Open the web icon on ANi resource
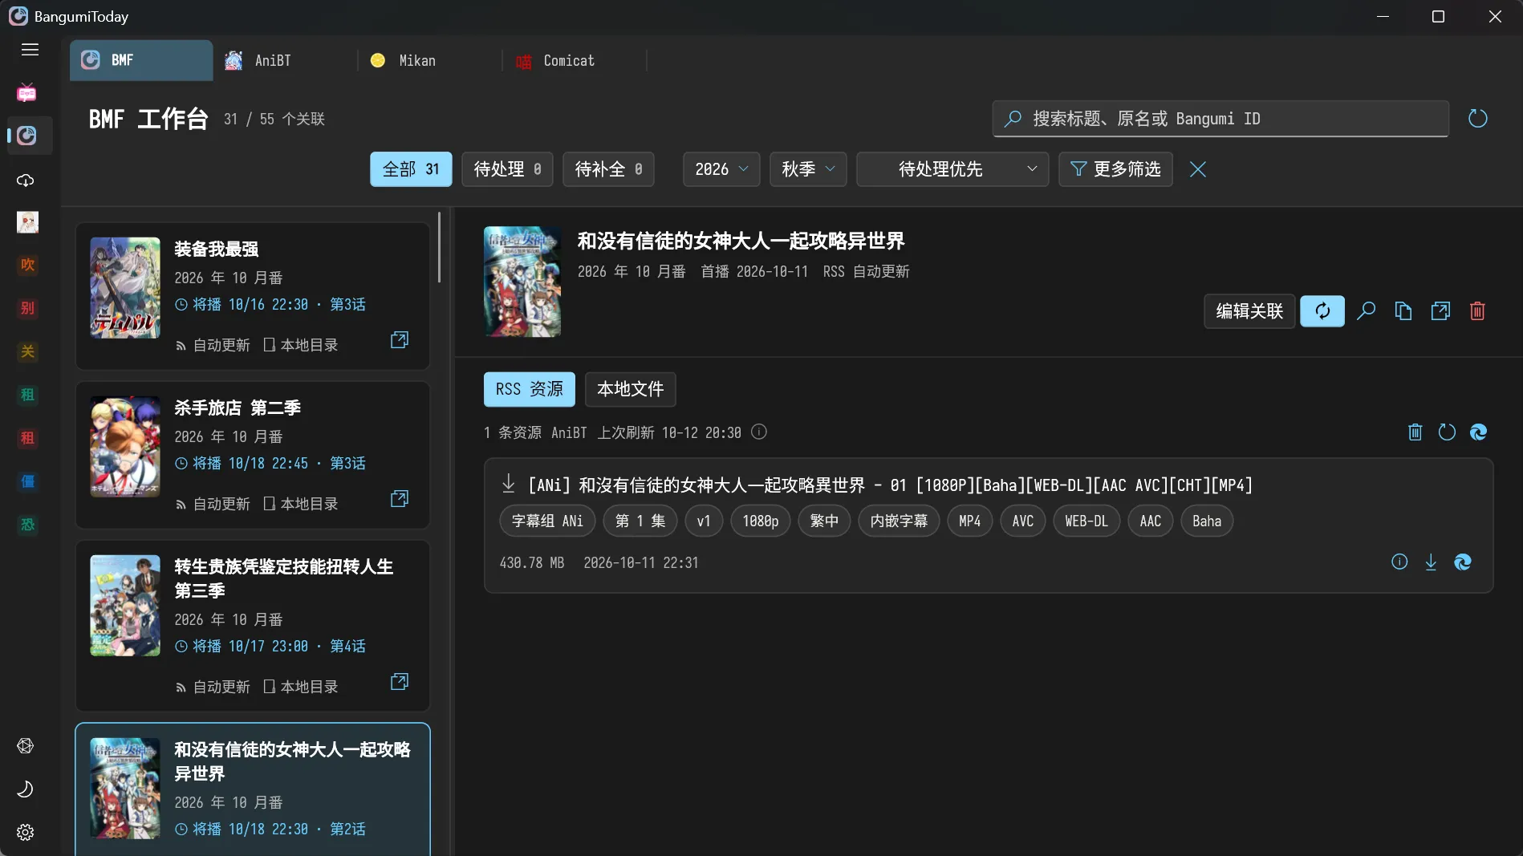The height and width of the screenshot is (856, 1523). 1462,562
